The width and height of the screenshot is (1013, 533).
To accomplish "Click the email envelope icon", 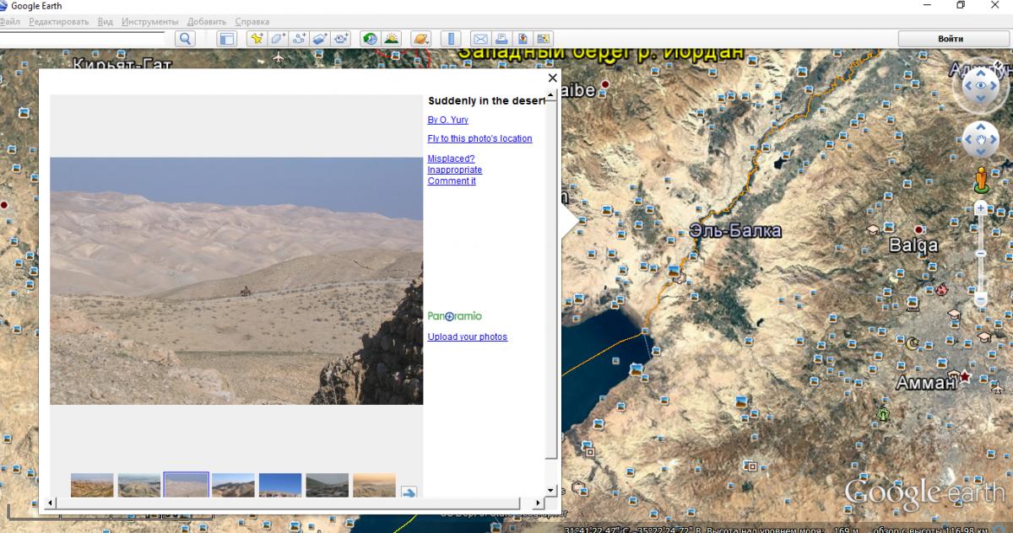I will coord(479,39).
